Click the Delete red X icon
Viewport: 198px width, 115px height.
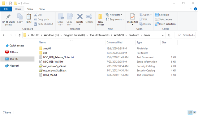tap(80, 16)
